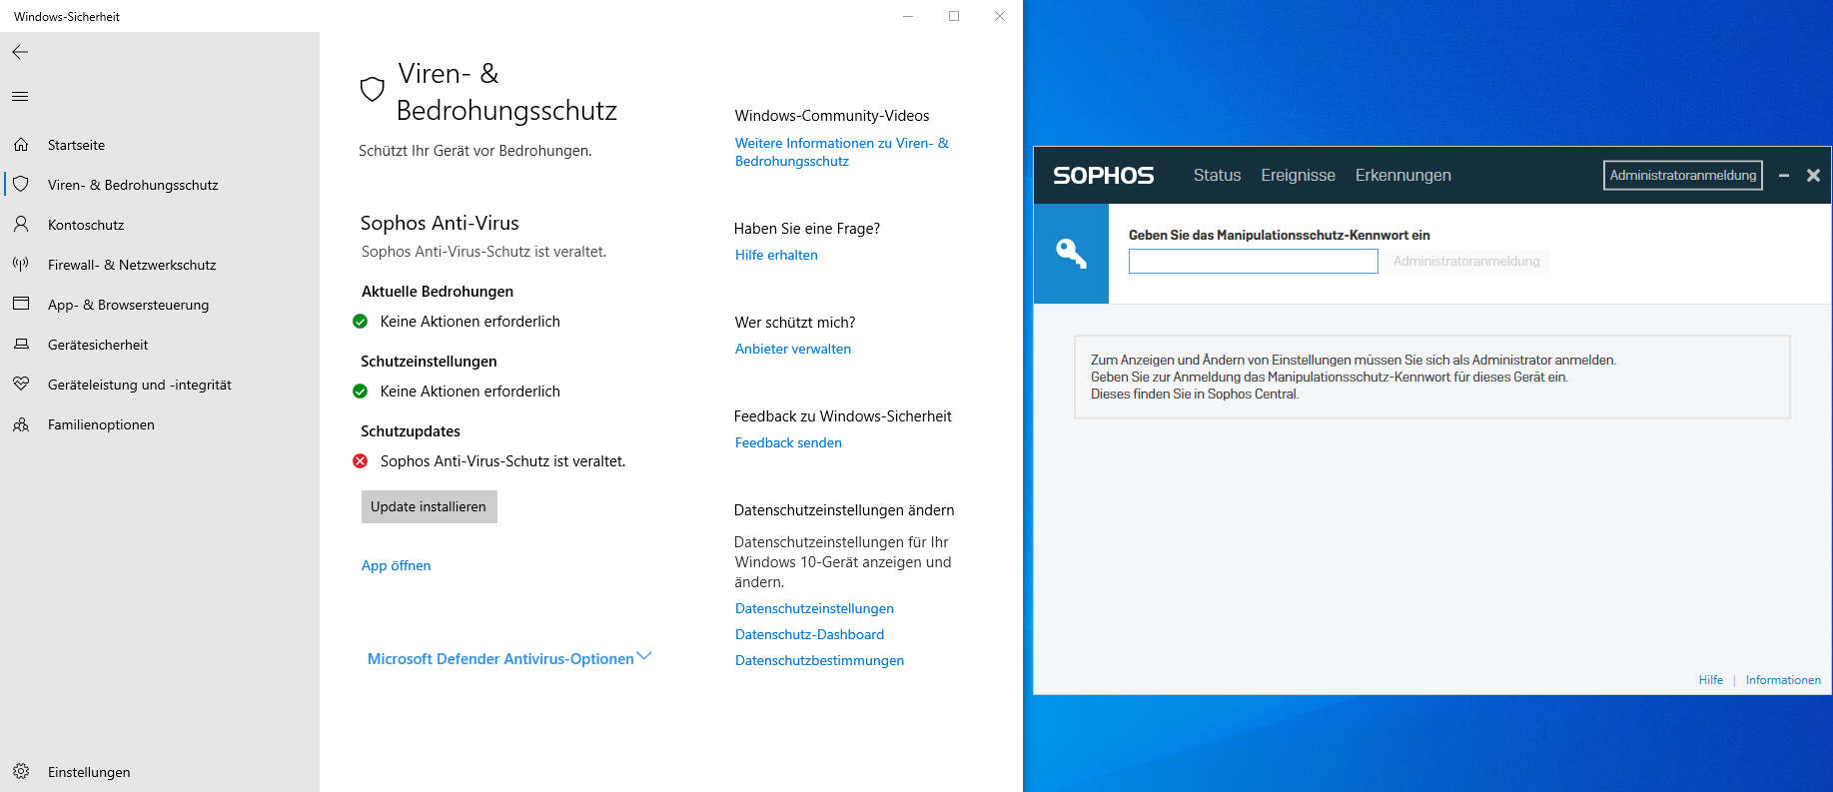Click the Anbieter verwalten link
This screenshot has width=1833, height=792.
[x=793, y=350]
